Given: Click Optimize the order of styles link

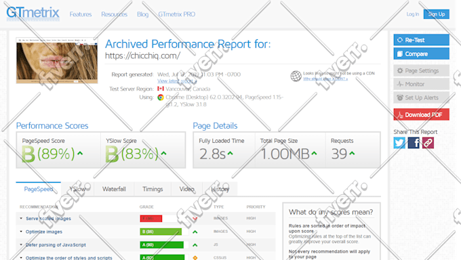Looking at the screenshot, I should [x=68, y=258].
